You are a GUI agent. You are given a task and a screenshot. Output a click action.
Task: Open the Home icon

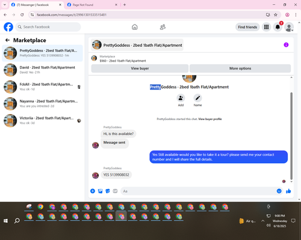135,27
